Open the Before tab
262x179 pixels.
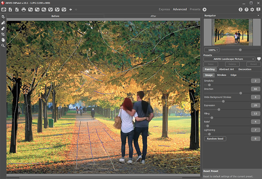coord(55,16)
